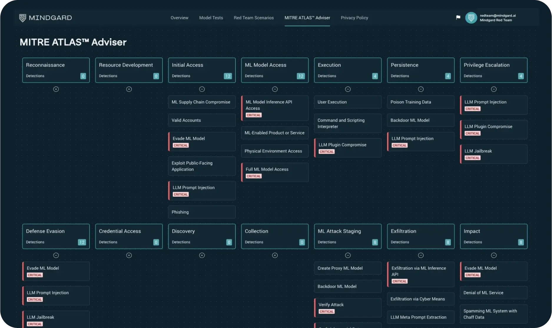The image size is (552, 328).
Task: Open ML Model Inference API Access
Action: pos(275,108)
